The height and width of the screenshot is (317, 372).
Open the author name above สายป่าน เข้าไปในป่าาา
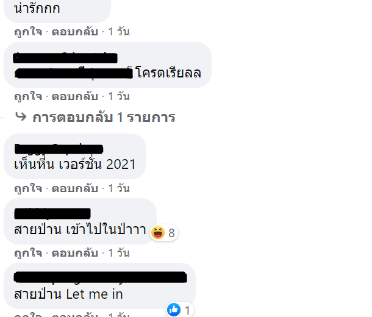52,213
